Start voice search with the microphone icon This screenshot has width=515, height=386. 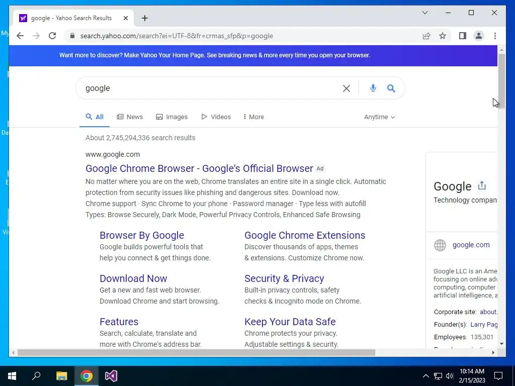373,88
